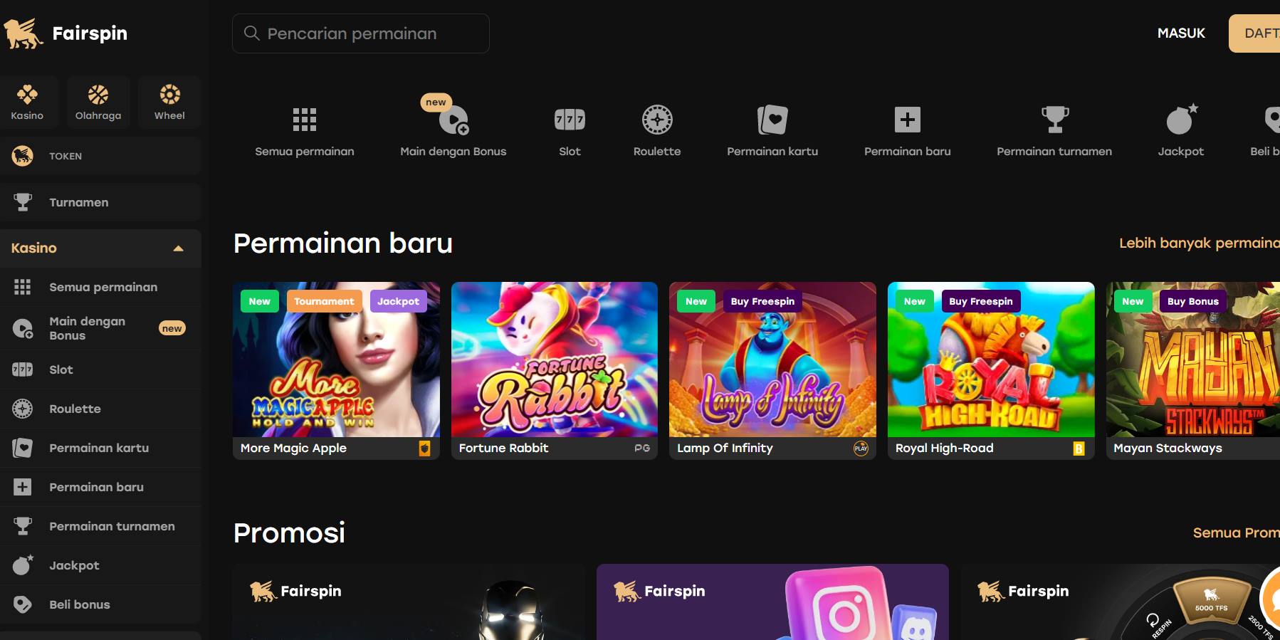Click the top Slot 777 icon

click(570, 120)
